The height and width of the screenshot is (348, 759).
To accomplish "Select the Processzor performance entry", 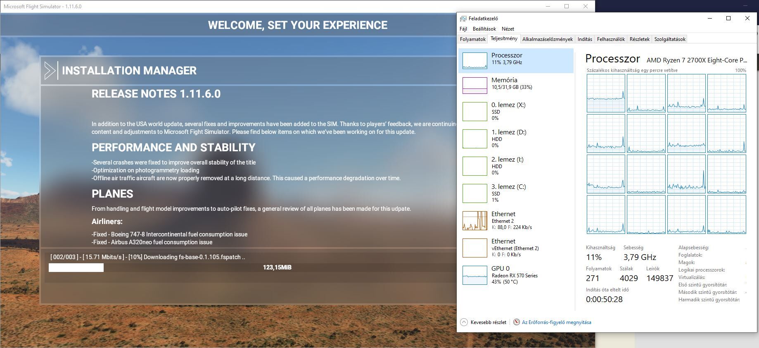I will pyautogui.click(x=516, y=61).
